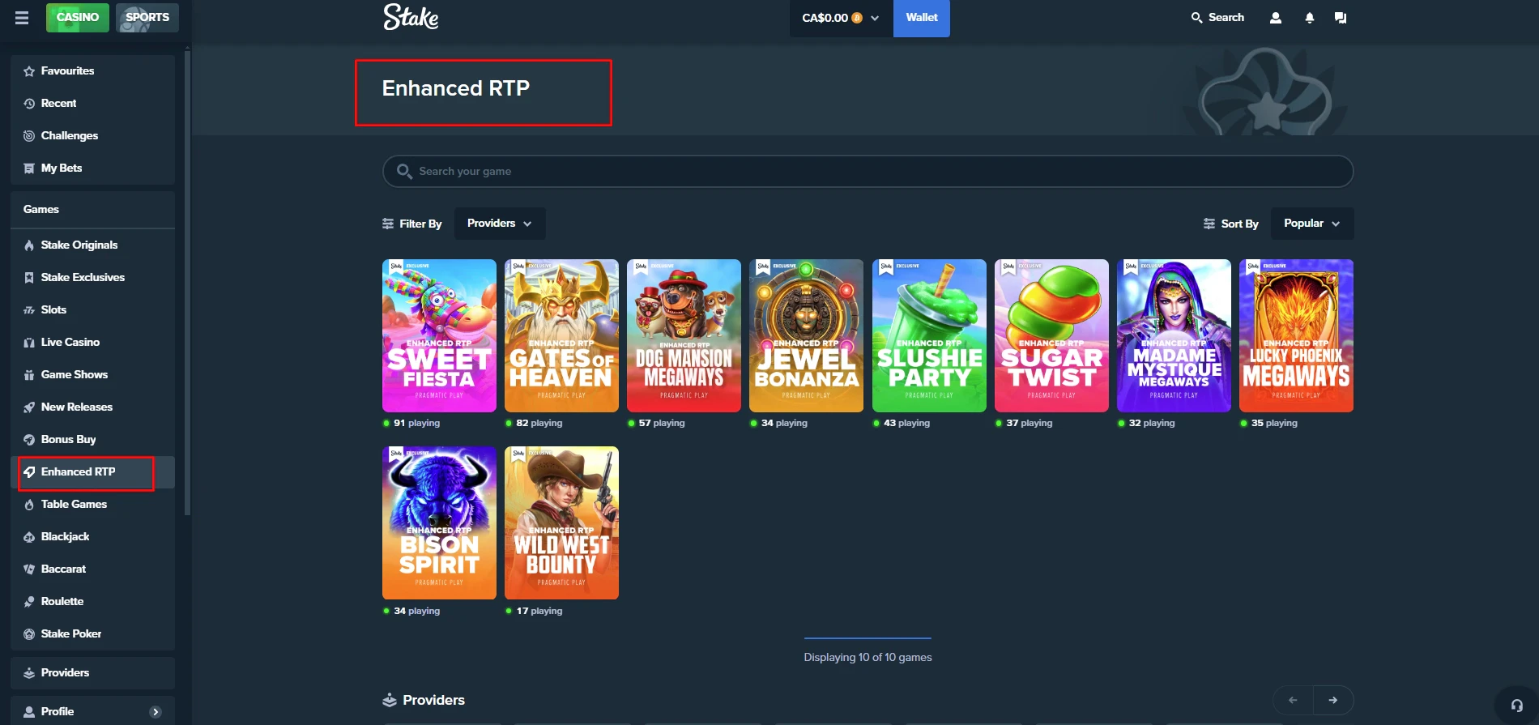Open Sweet Fiesta game
This screenshot has height=725, width=1539.
pyautogui.click(x=439, y=335)
